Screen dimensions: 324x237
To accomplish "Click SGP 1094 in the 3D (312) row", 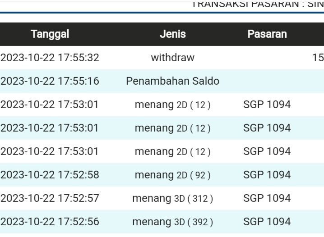I will click(267, 198).
